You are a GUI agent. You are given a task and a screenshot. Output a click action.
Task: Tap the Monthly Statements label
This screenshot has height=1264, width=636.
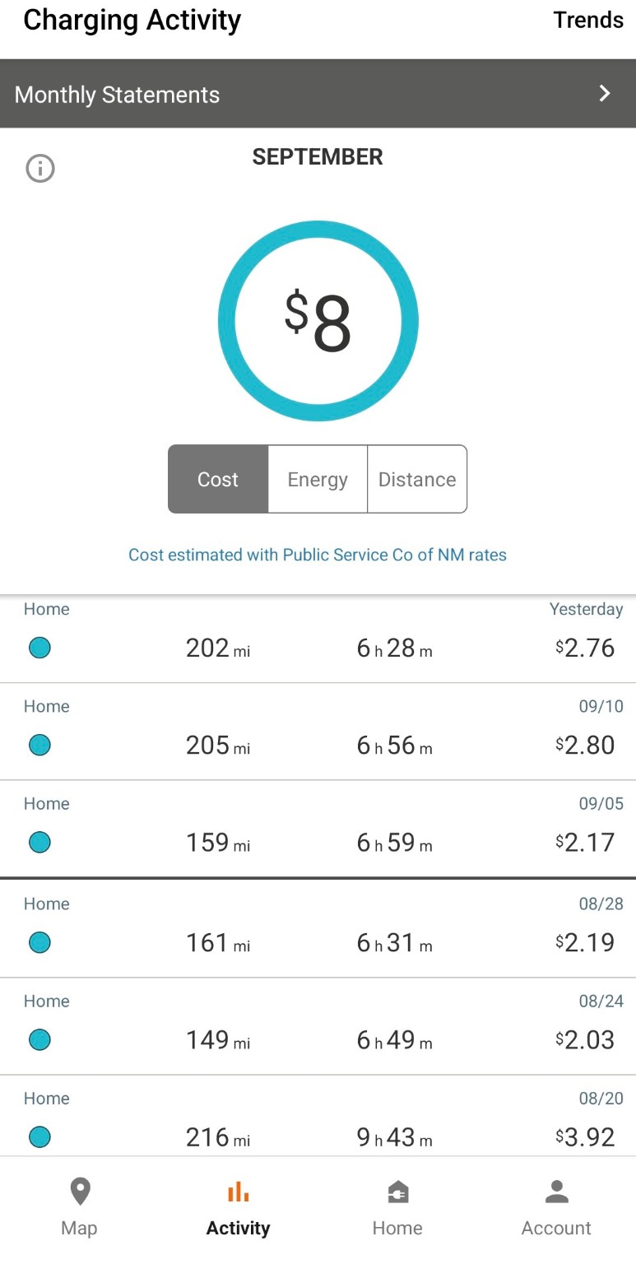pos(118,95)
